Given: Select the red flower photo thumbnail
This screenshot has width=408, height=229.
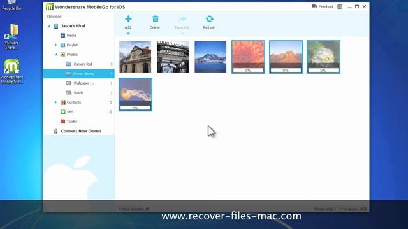Looking at the screenshot, I should [x=248, y=57].
